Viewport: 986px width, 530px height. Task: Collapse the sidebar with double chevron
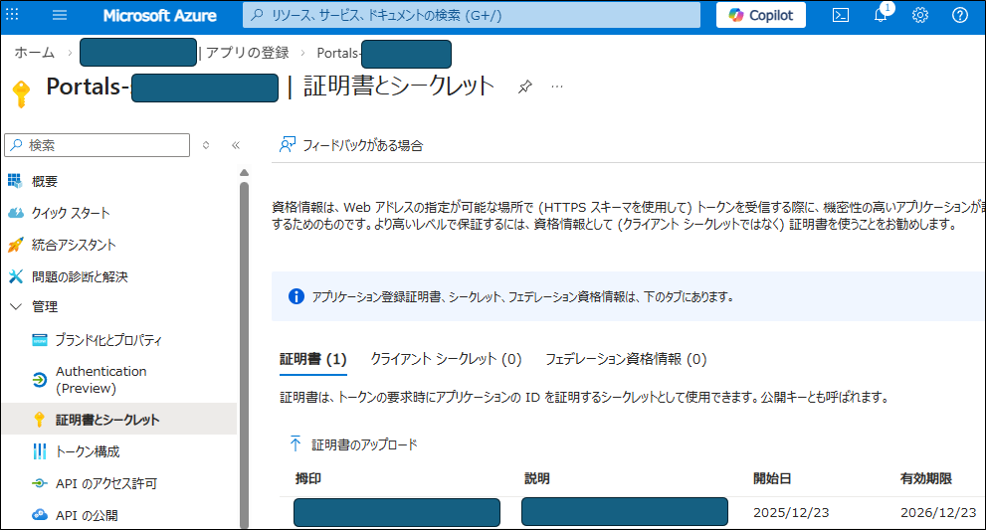[x=236, y=145]
